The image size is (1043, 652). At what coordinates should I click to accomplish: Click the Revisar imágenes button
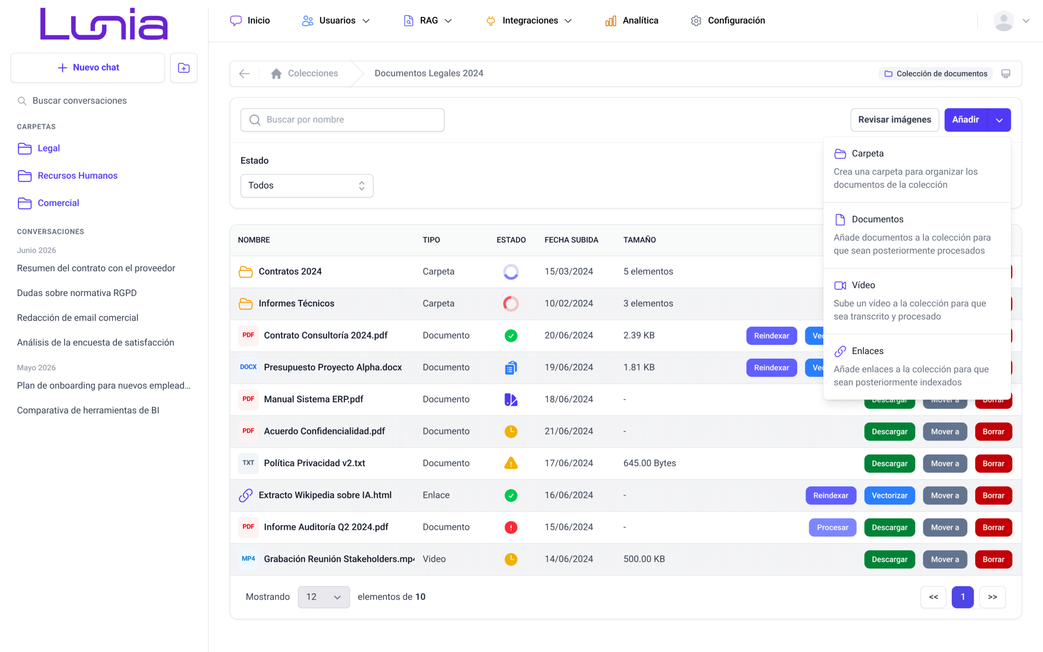[894, 120]
